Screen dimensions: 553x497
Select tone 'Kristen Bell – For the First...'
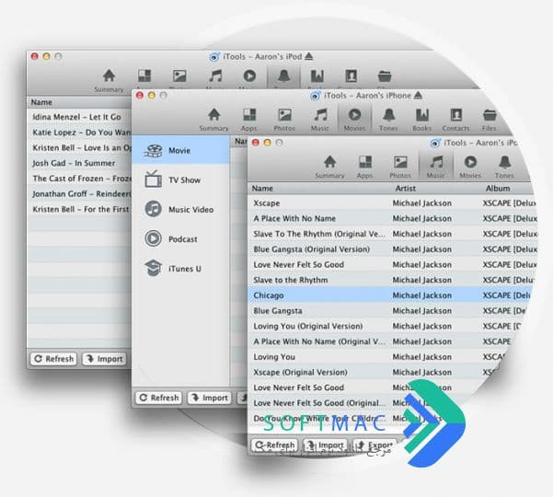[x=79, y=209]
